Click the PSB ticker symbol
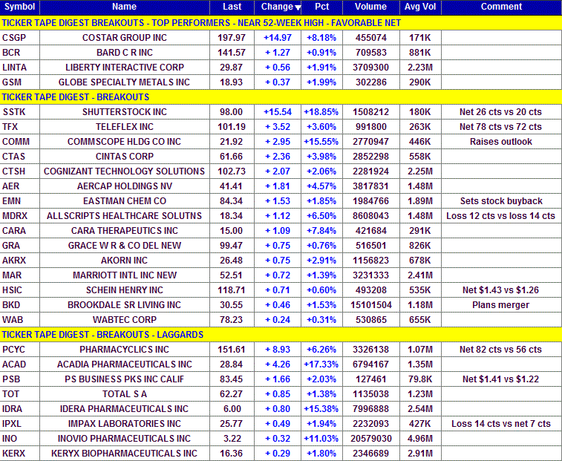Image resolution: width=562 pixels, height=461 pixels. pyautogui.click(x=11, y=379)
